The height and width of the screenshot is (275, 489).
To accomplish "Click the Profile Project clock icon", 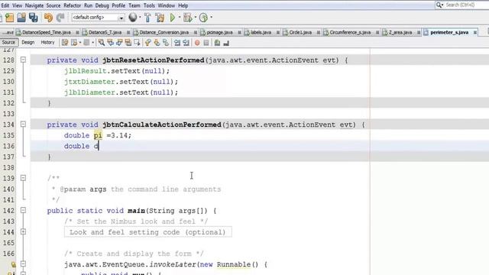I will pos(203,18).
